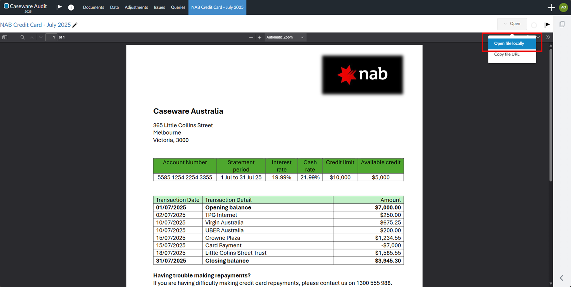Click the flag icon beside the Open button
571x287 pixels.
[x=547, y=25]
